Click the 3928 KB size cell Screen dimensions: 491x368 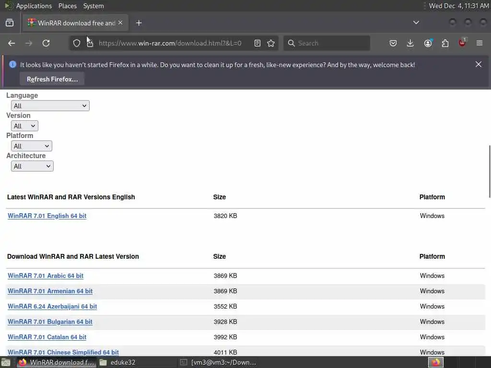pyautogui.click(x=225, y=322)
